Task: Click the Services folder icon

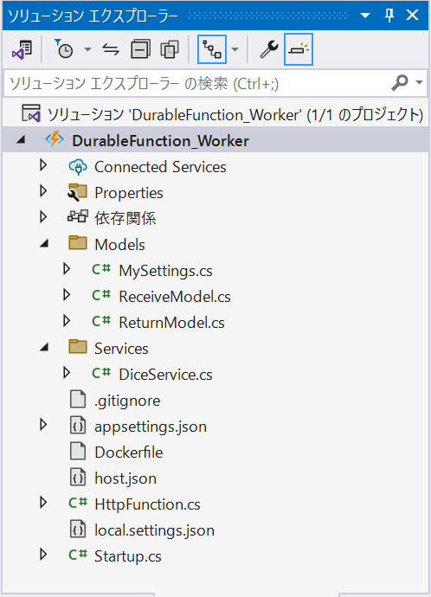Action: coord(78,346)
